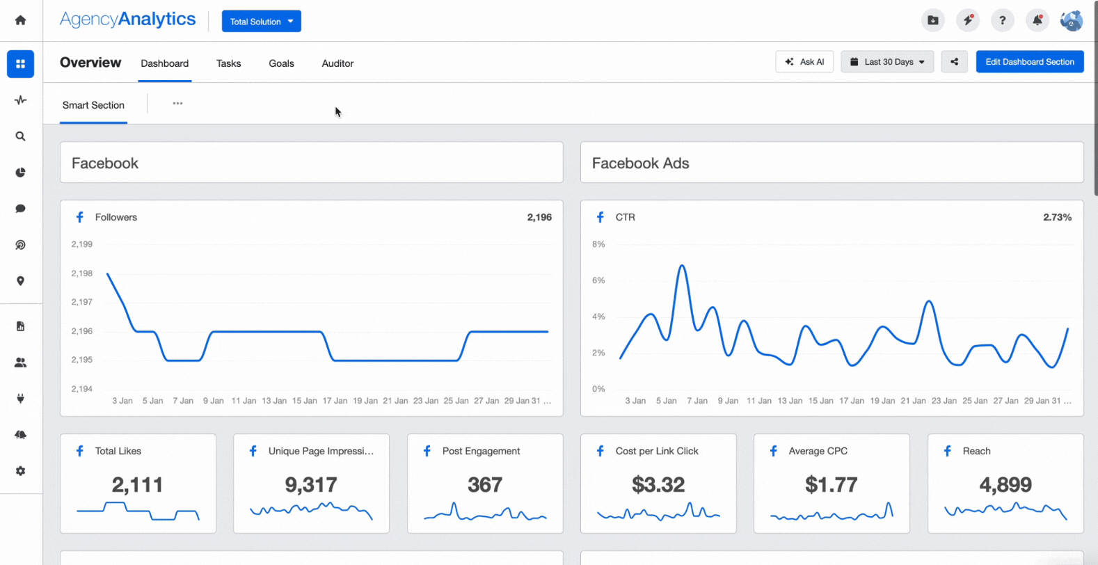The width and height of the screenshot is (1098, 565).
Task: Open the Auditor tab
Action: [x=337, y=63]
